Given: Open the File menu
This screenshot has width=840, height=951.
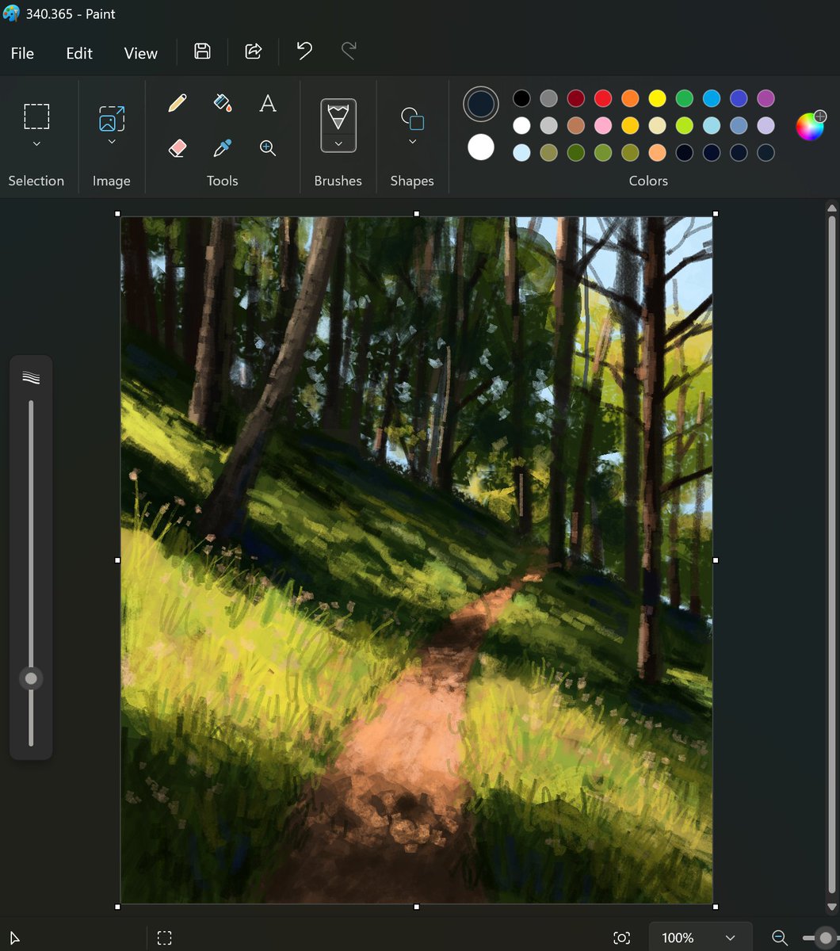Looking at the screenshot, I should coord(22,53).
